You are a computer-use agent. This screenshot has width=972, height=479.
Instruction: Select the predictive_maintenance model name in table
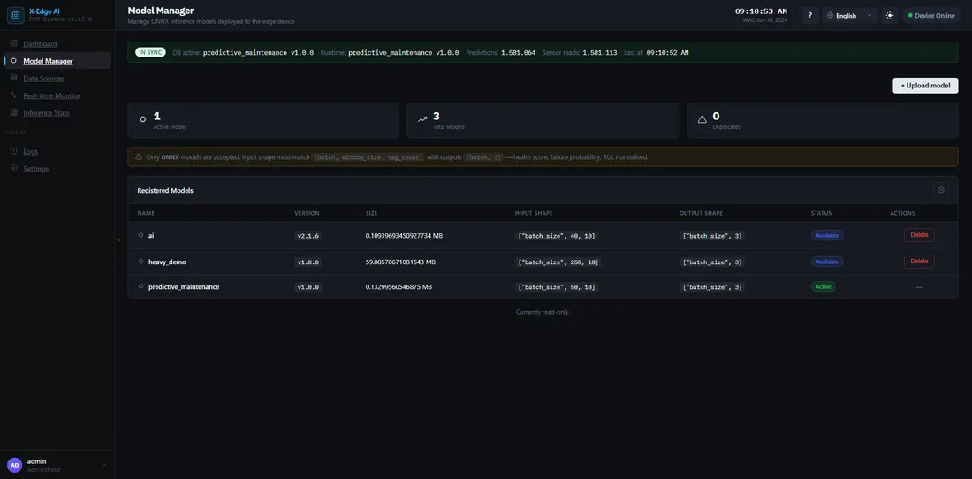point(184,287)
